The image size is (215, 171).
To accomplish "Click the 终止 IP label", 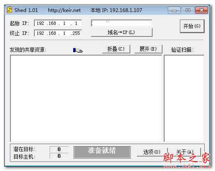I will 19,33.
